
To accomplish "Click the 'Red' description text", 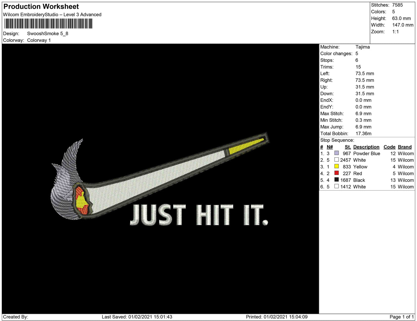I will (x=358, y=173).
